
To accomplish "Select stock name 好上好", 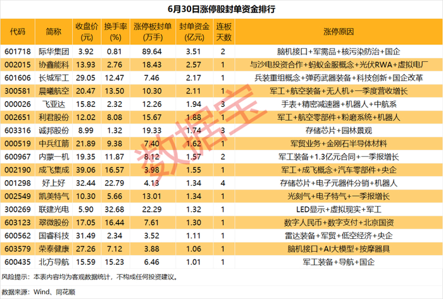I will pos(54,183).
